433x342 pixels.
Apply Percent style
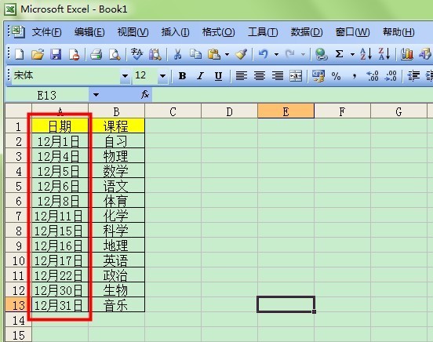point(336,76)
